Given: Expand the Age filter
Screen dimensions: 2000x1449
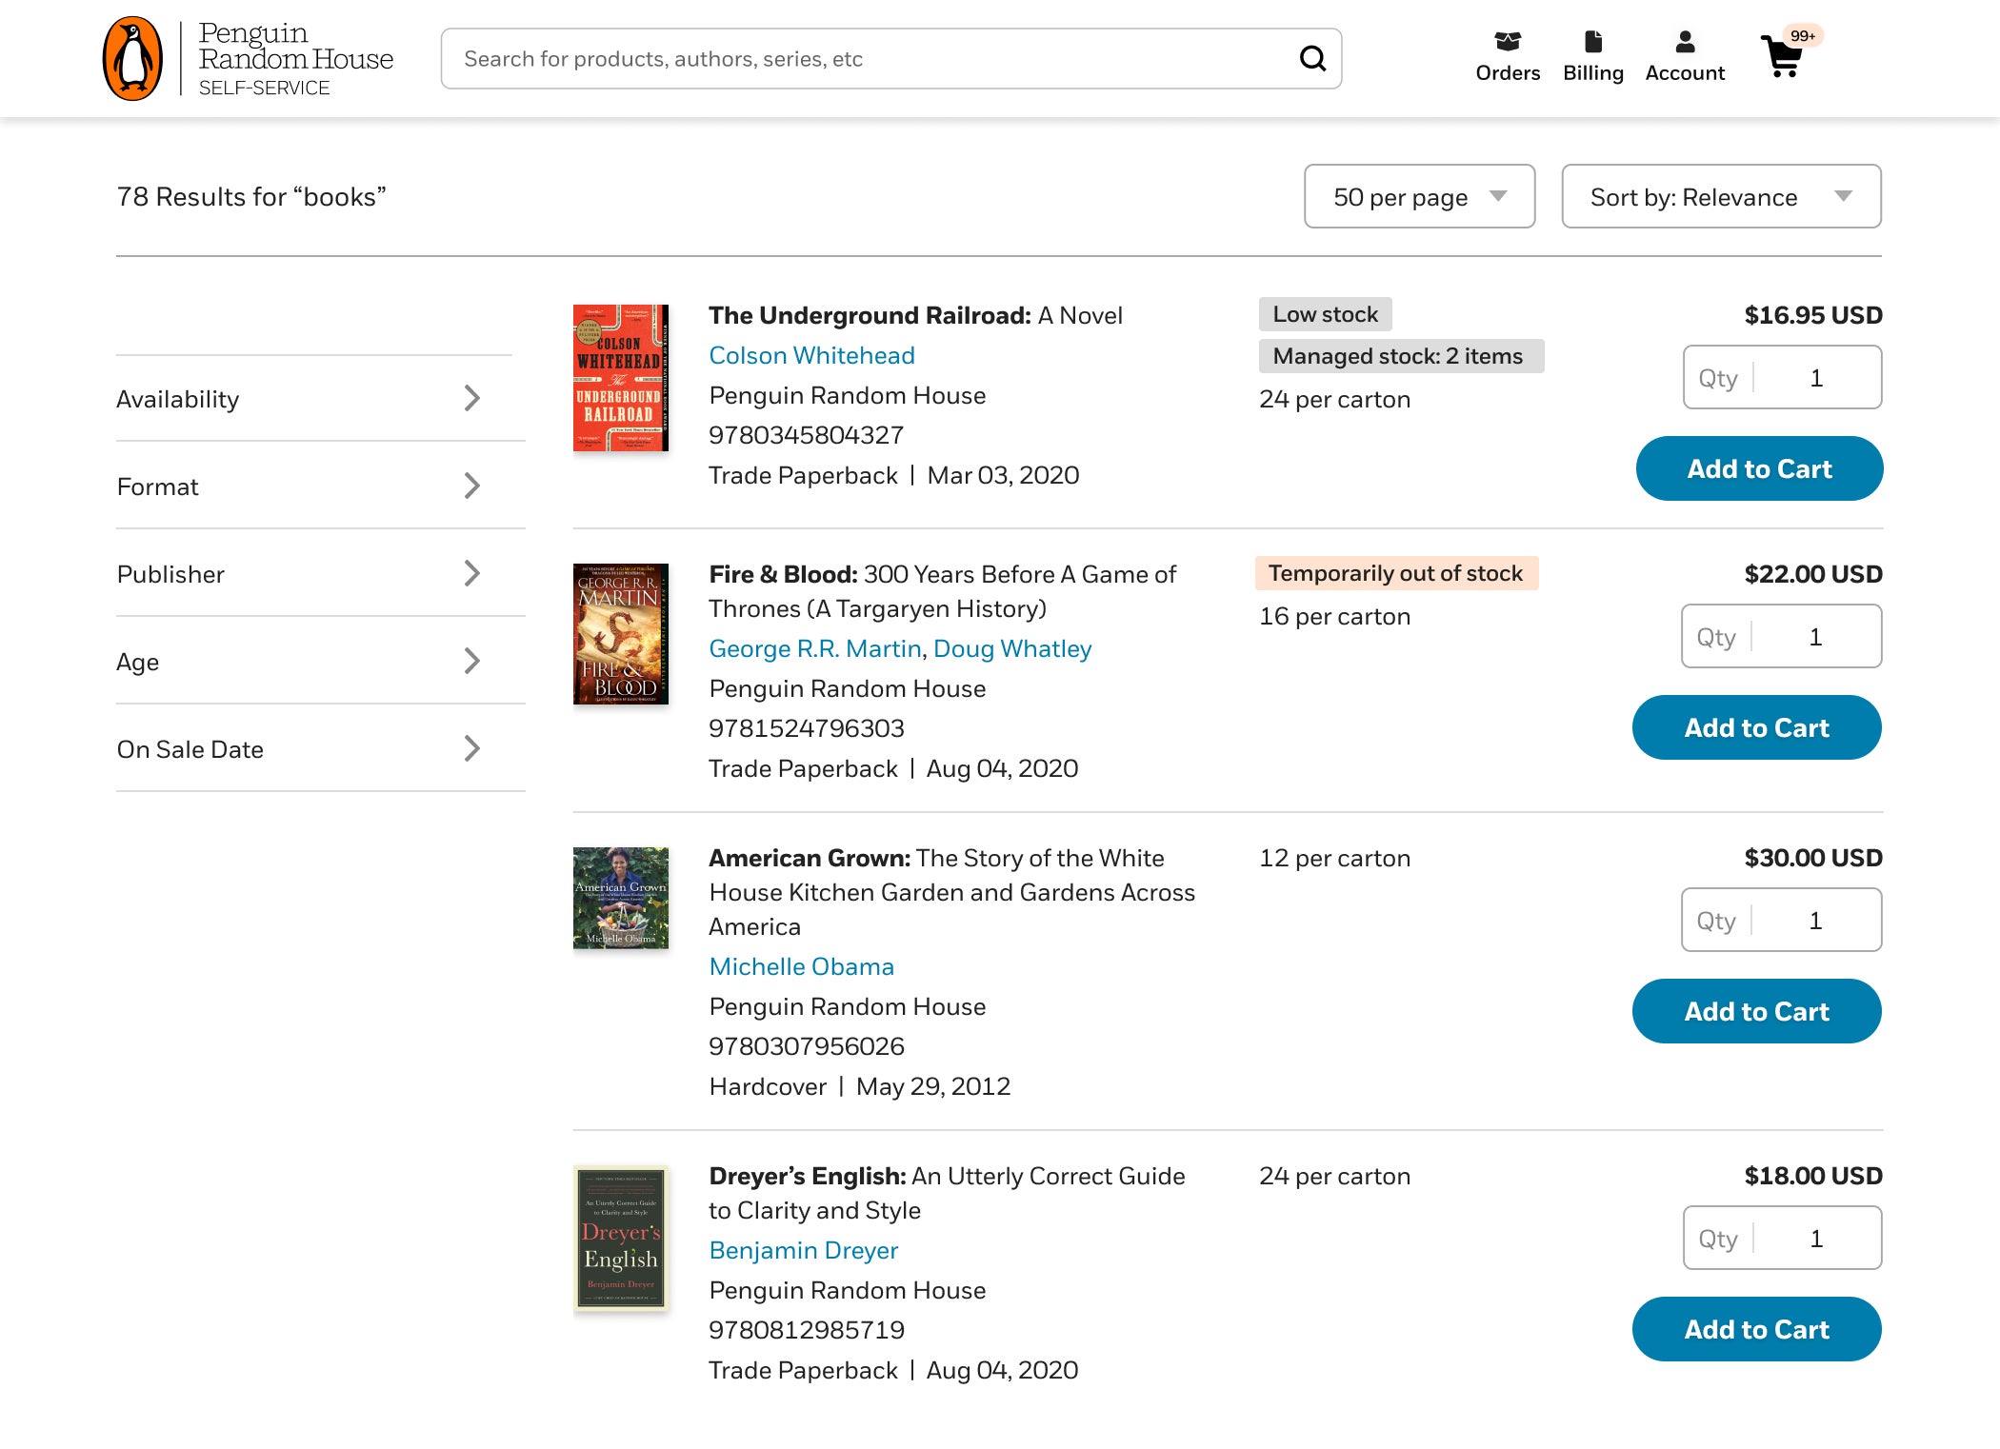Looking at the screenshot, I should coord(320,662).
